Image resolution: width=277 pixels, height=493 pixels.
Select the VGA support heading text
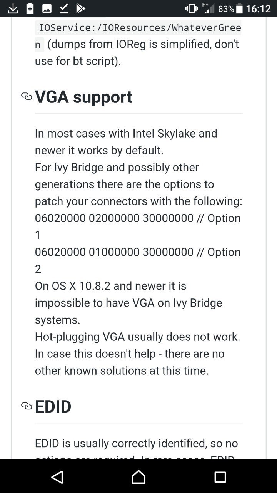click(83, 97)
